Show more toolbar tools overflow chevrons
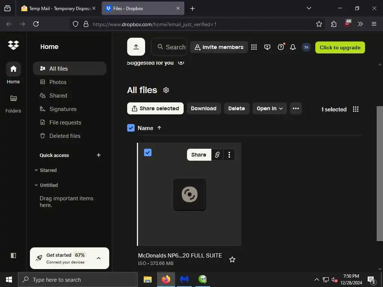The image size is (383, 287). click(x=360, y=24)
